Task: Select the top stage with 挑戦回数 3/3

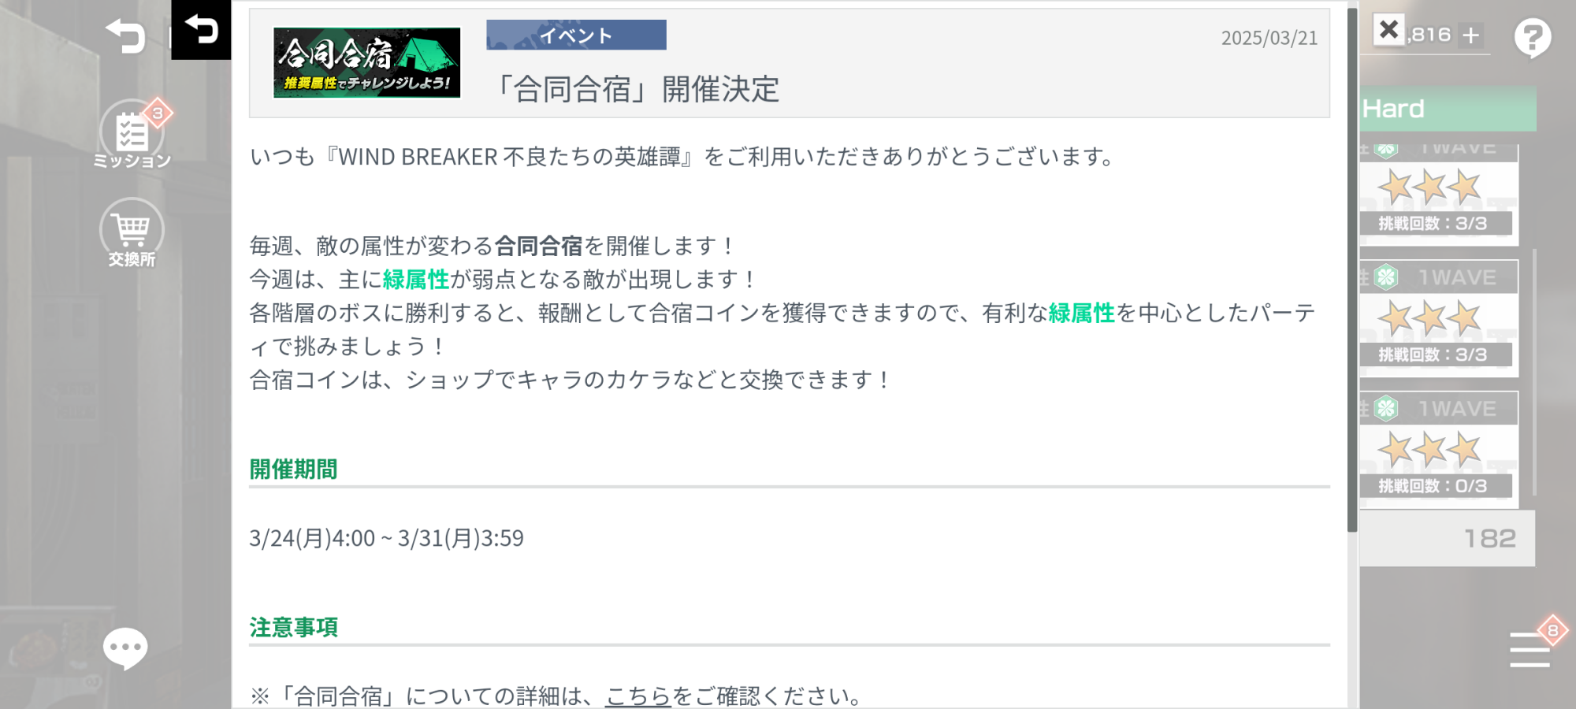Action: pos(1439,195)
